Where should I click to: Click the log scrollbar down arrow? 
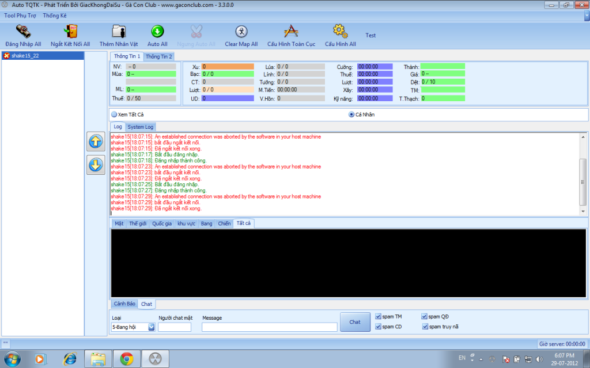(x=583, y=212)
